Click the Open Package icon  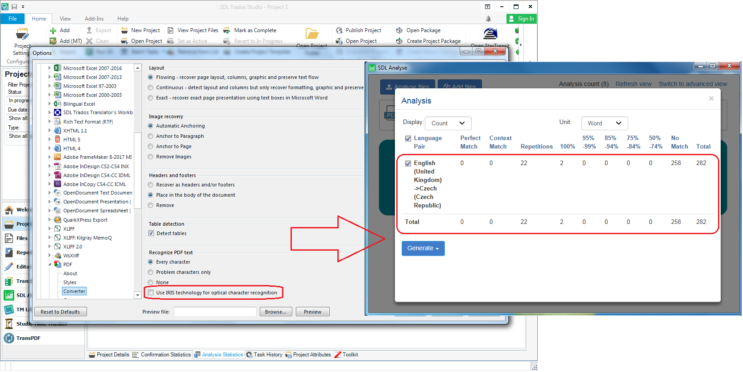click(x=399, y=30)
